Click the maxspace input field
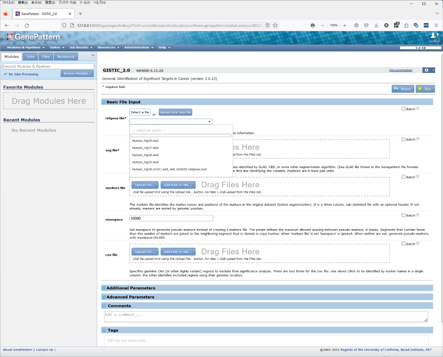The image size is (443, 357). click(x=171, y=218)
